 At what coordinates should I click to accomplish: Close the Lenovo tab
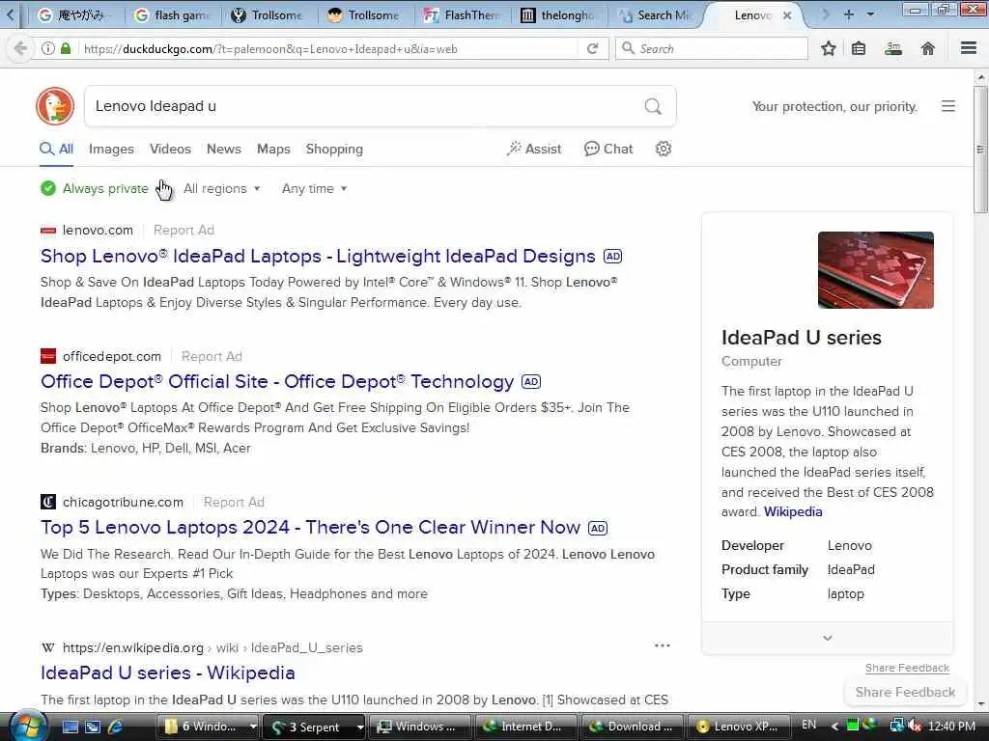(x=787, y=15)
